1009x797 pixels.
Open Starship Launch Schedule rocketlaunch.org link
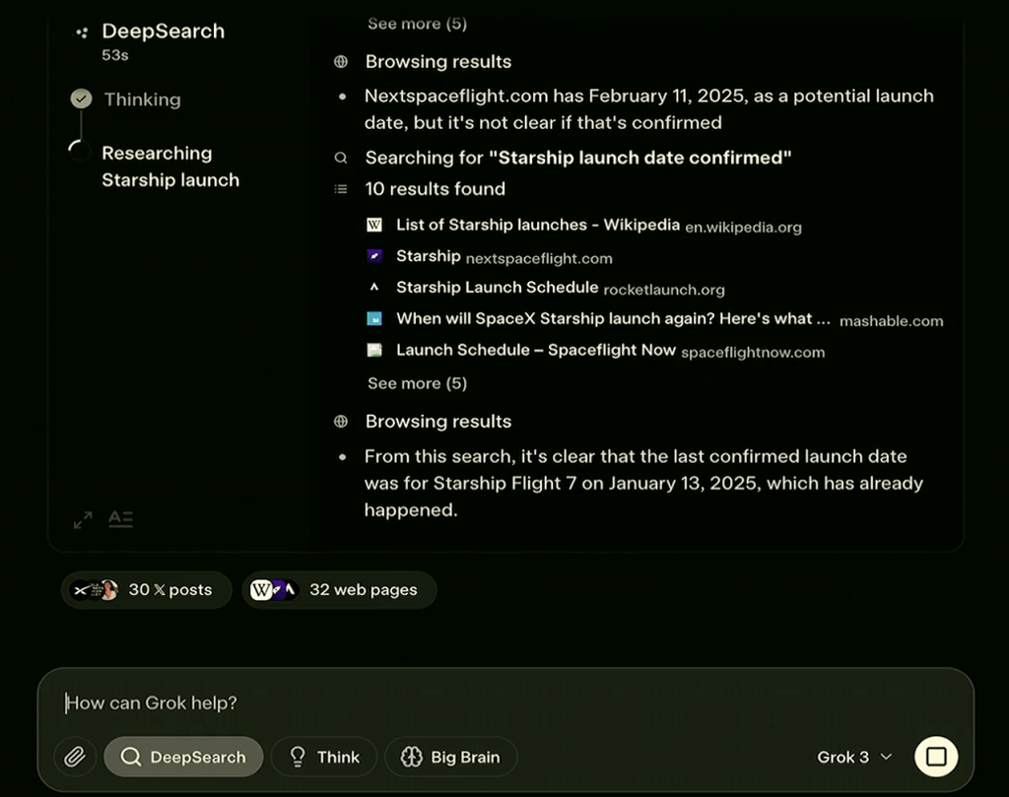[497, 288]
